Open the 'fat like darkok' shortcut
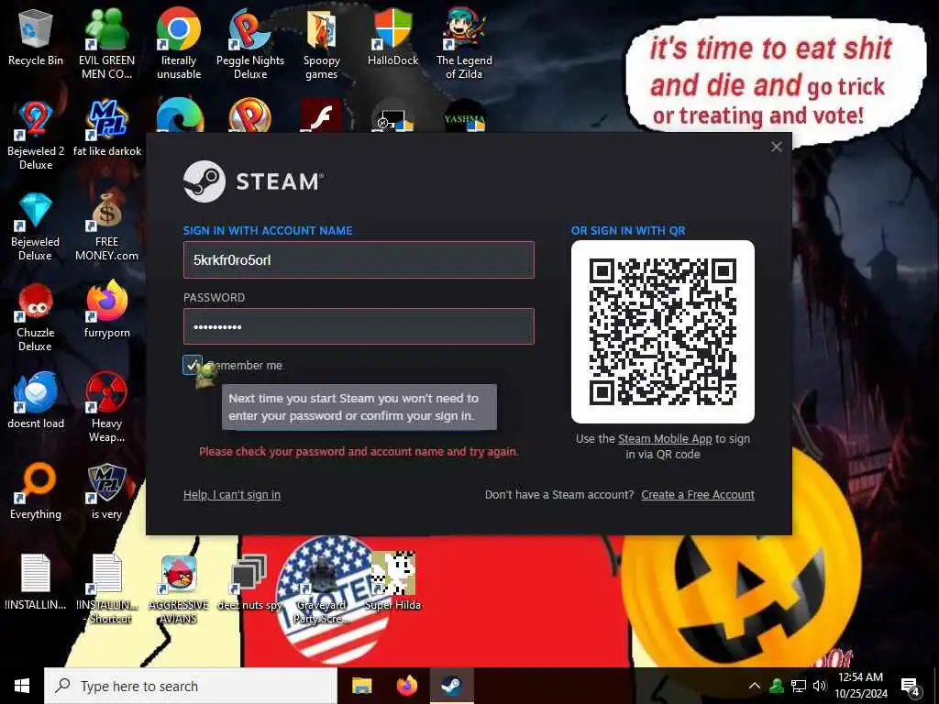Image resolution: width=939 pixels, height=704 pixels. 106,128
